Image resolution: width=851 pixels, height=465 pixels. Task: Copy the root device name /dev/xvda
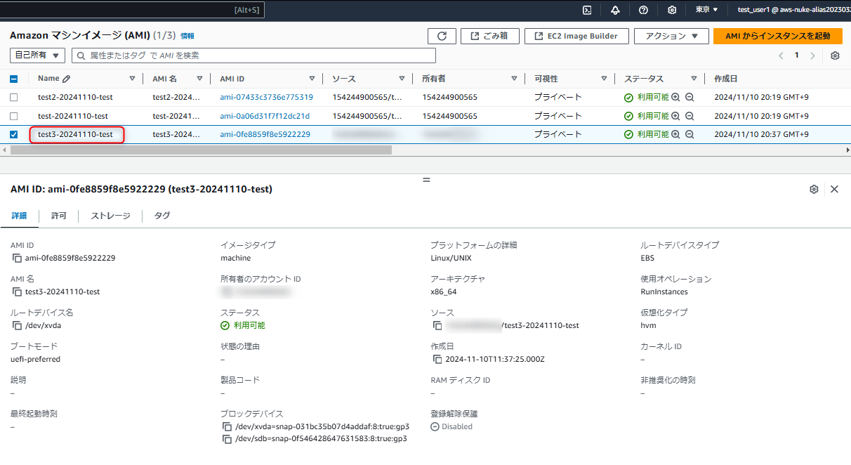(x=18, y=325)
